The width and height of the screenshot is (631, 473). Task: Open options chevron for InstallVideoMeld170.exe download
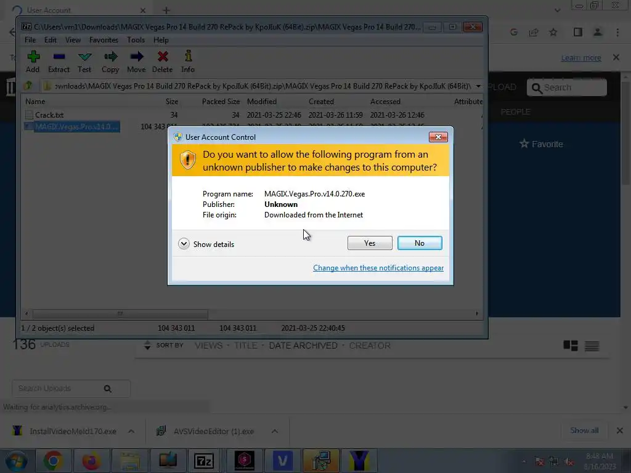coord(131,431)
